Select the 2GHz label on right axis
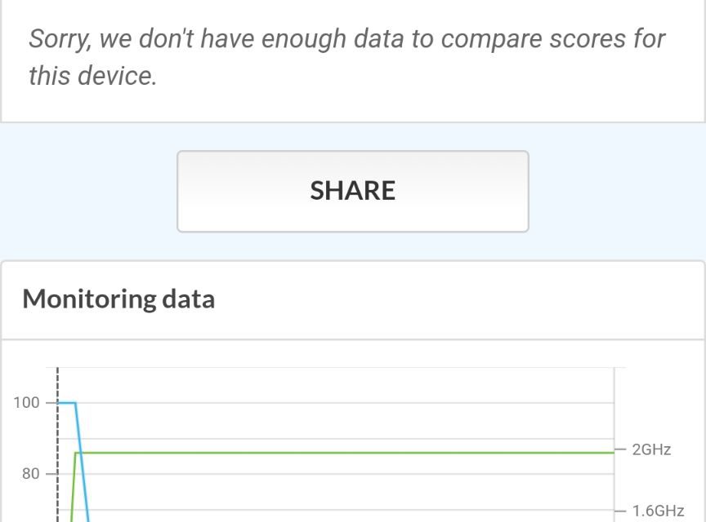 [651, 449]
